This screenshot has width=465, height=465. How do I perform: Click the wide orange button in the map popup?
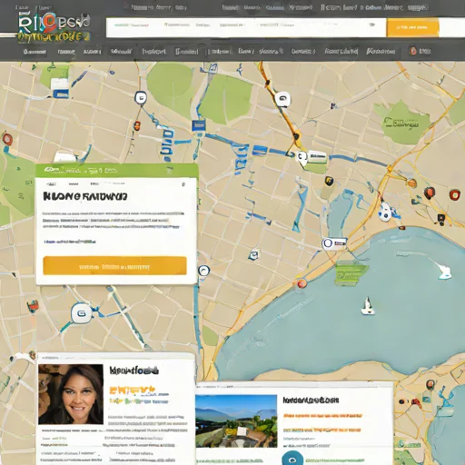pyautogui.click(x=114, y=266)
